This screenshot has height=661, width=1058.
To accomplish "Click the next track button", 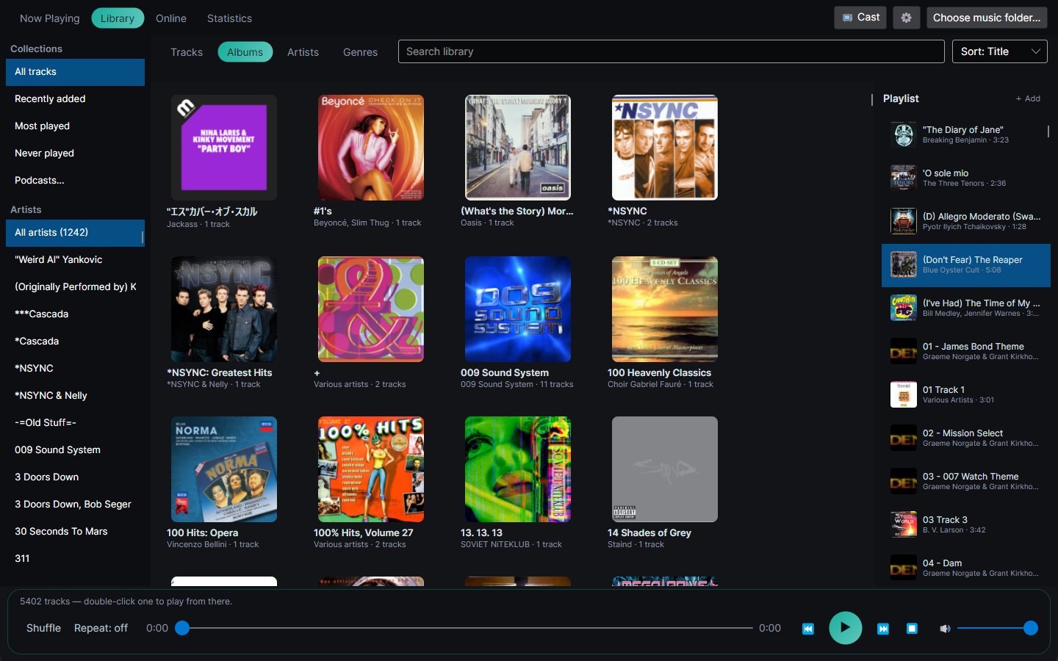I will pos(883,629).
